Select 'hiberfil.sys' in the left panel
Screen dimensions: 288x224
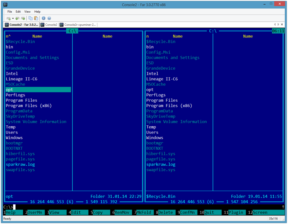tap(20, 154)
